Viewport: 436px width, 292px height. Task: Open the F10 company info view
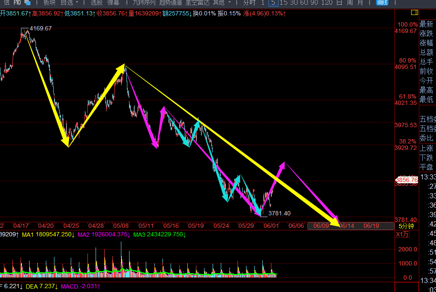(17, 3)
